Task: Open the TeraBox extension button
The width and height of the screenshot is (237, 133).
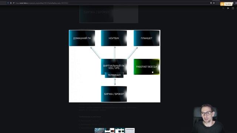Action: (226, 4)
